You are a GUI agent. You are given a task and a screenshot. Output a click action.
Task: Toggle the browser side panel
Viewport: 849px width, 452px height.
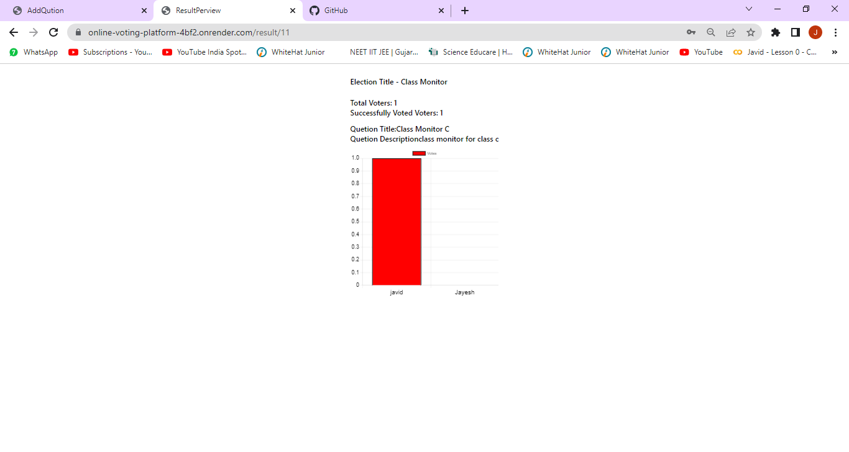pos(796,32)
